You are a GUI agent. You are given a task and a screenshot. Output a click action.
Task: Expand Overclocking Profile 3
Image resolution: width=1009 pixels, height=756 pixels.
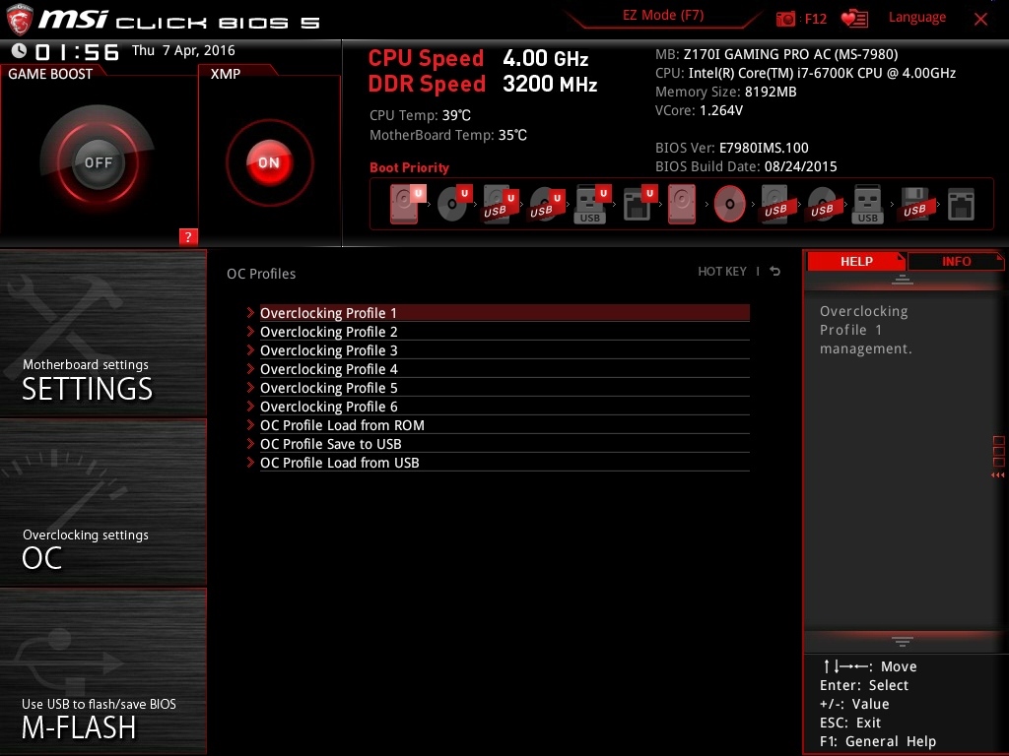click(504, 350)
